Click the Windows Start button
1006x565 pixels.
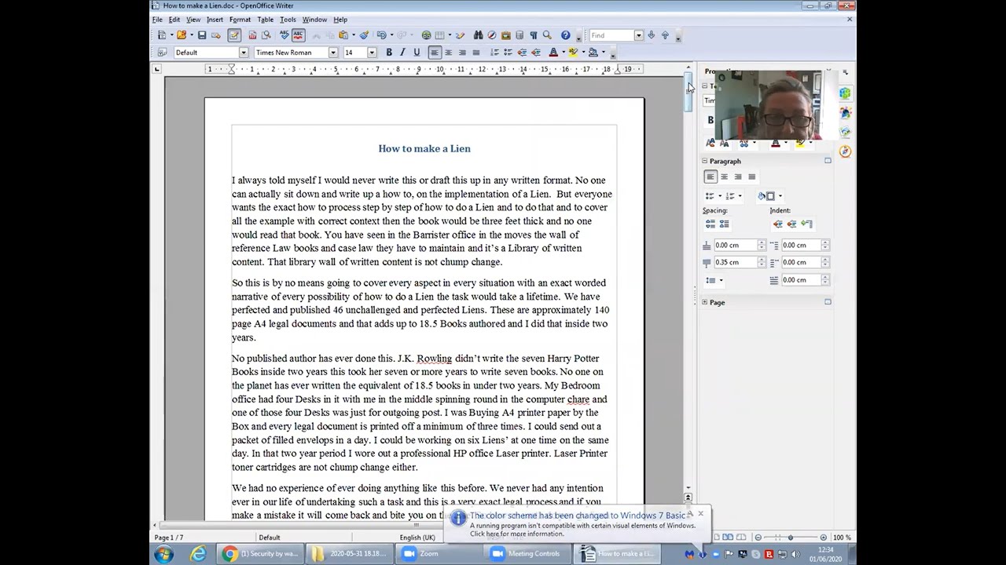point(164,555)
